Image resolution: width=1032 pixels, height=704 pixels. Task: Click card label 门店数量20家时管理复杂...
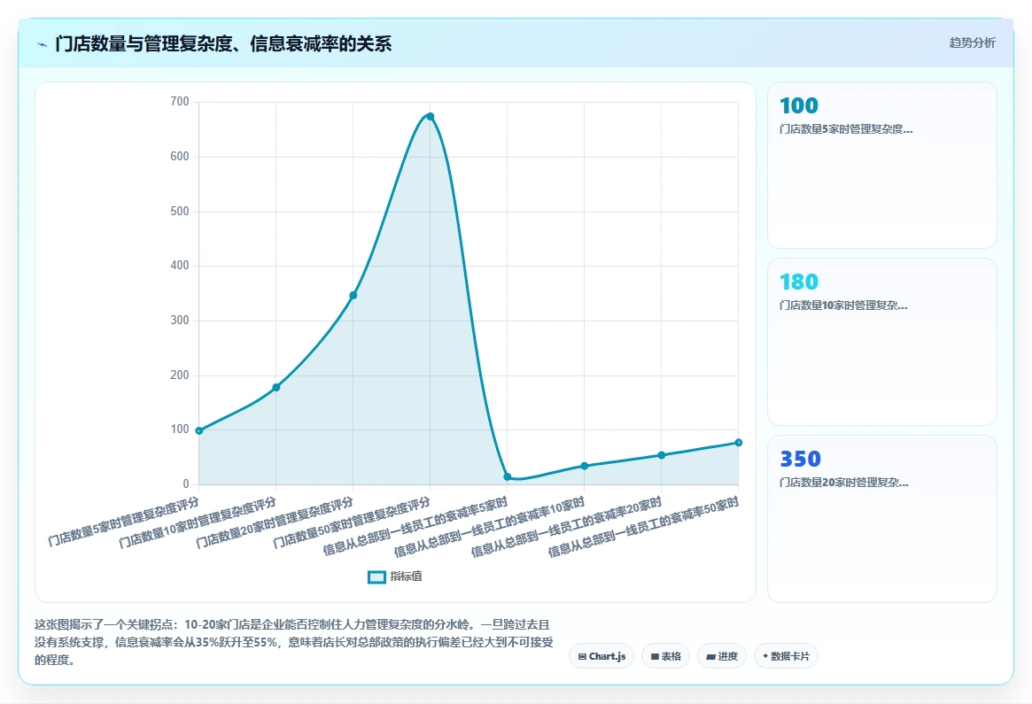point(844,483)
